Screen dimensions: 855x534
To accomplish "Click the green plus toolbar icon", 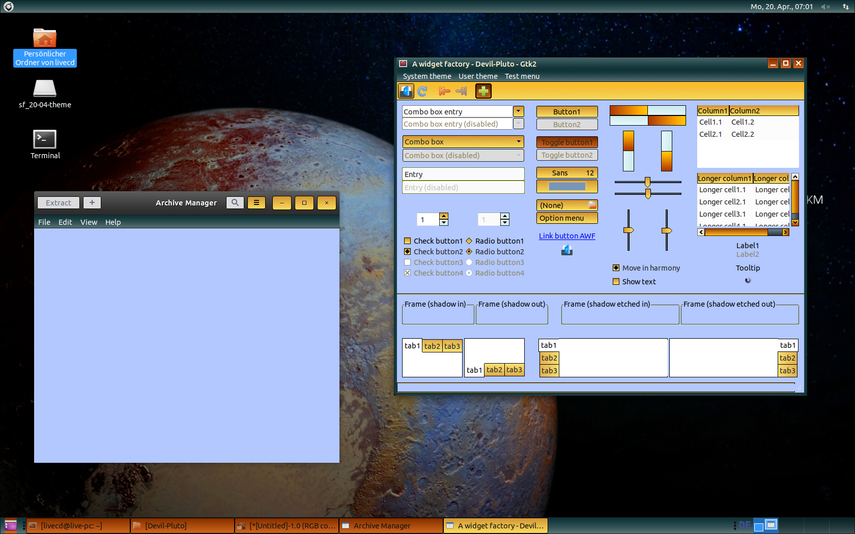I will pyautogui.click(x=483, y=91).
